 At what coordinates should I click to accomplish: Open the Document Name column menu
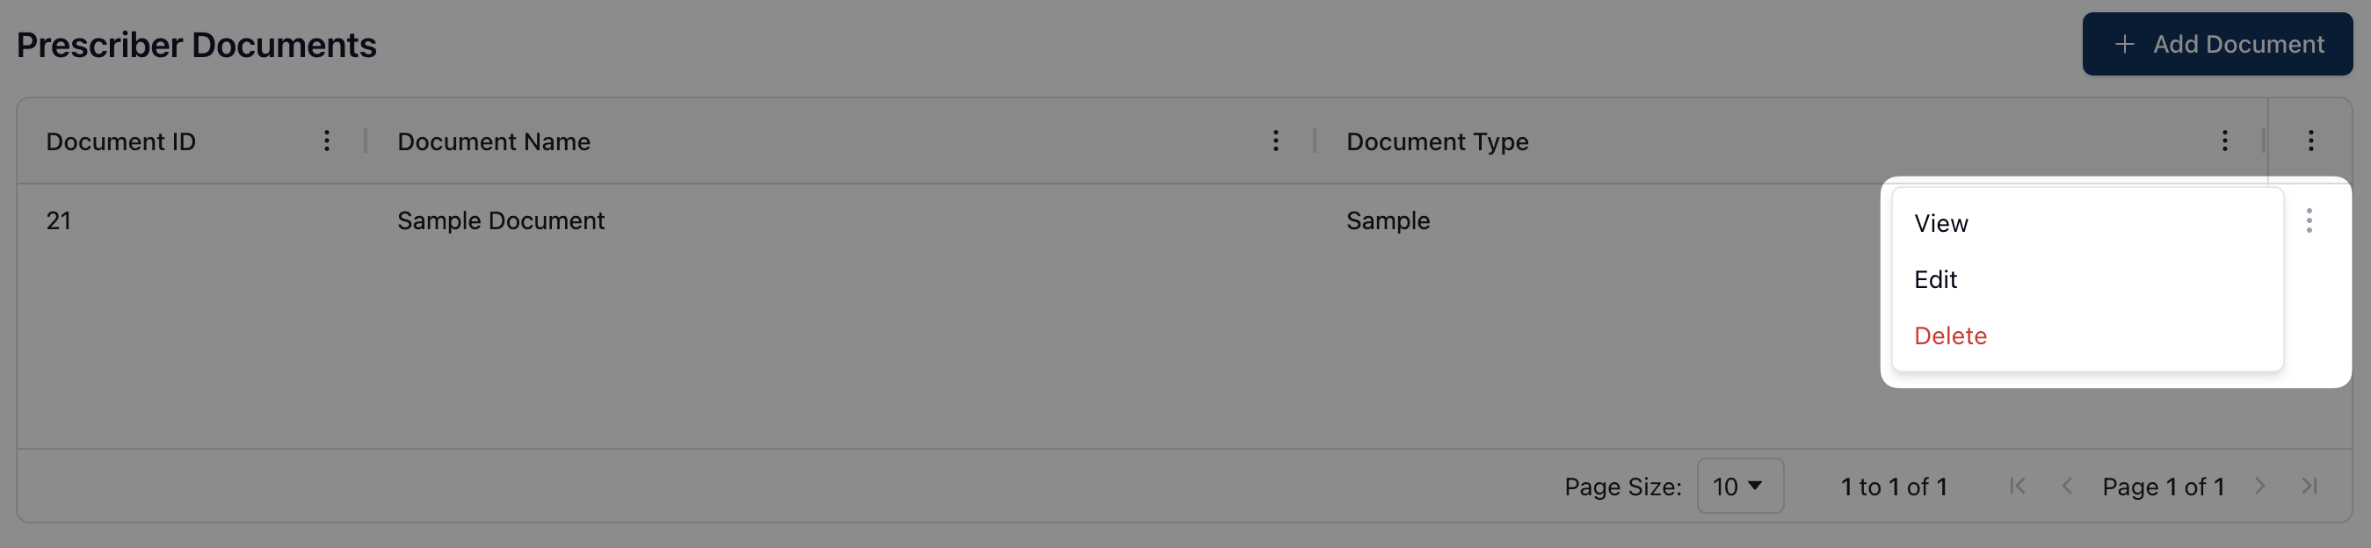(1275, 141)
